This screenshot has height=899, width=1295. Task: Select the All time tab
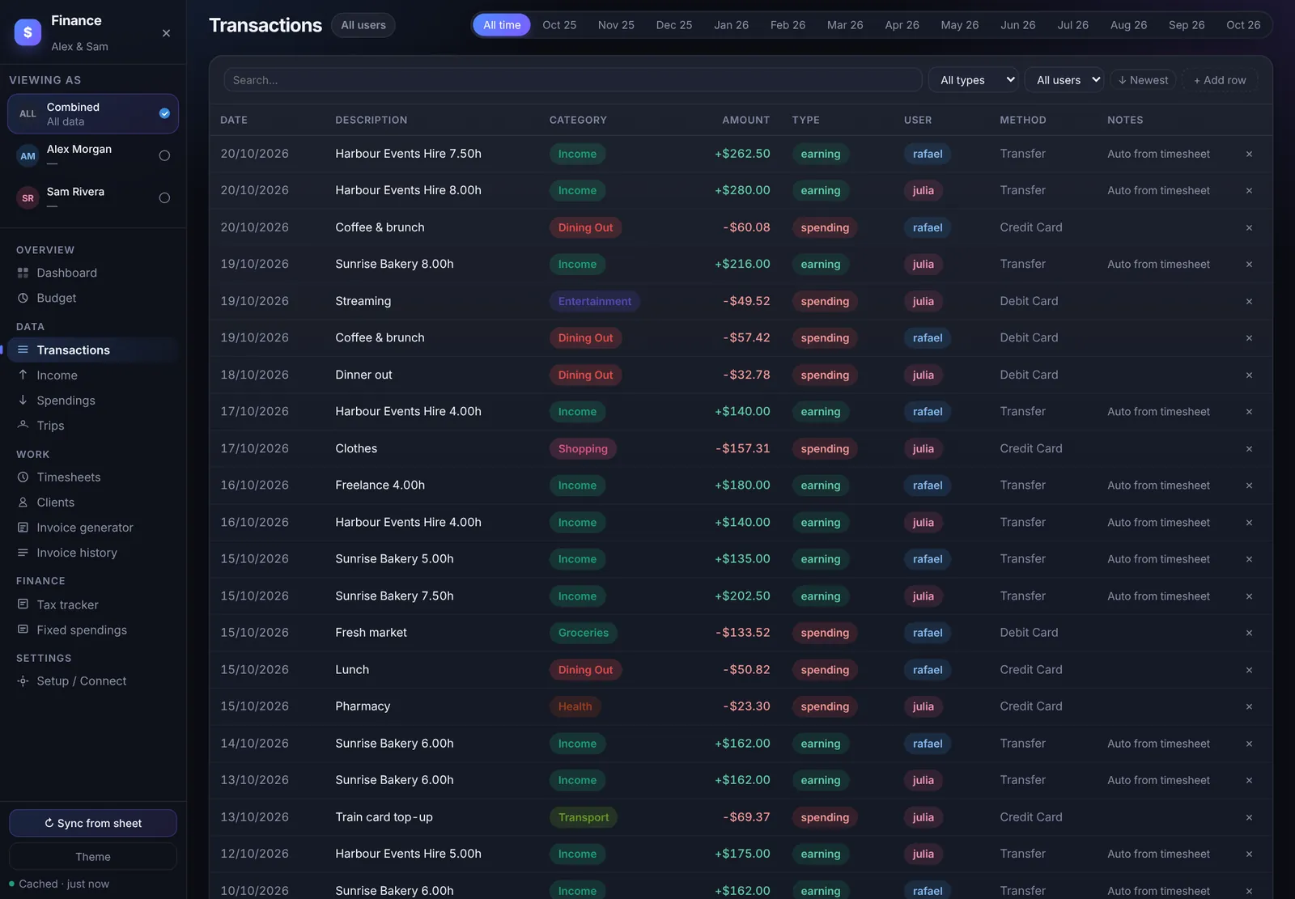coord(502,25)
